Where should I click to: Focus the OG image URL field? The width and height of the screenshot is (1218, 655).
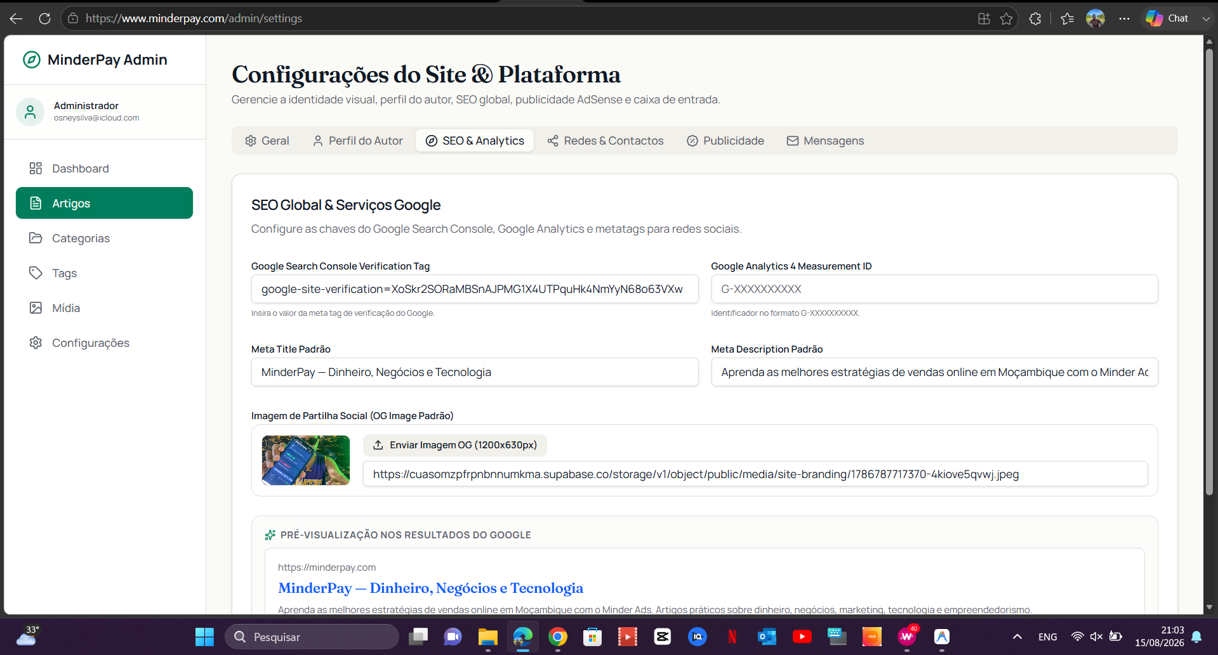(755, 474)
